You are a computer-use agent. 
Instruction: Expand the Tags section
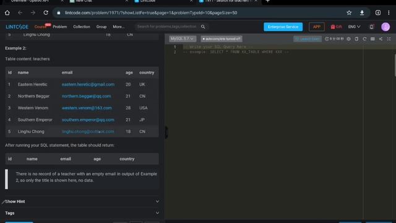tap(82, 213)
